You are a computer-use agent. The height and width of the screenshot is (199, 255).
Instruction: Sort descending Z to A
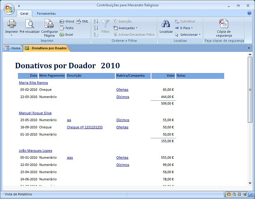[96, 28]
